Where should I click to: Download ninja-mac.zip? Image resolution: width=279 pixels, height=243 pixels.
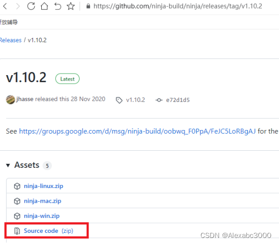pyautogui.click(x=42, y=201)
